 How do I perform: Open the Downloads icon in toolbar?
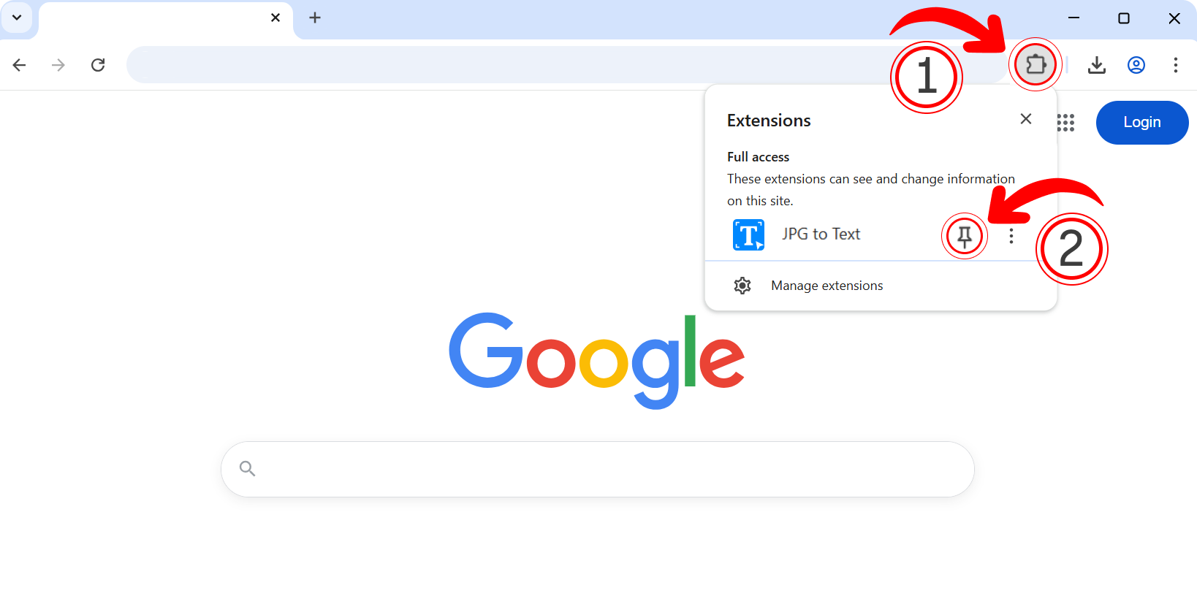(x=1096, y=65)
